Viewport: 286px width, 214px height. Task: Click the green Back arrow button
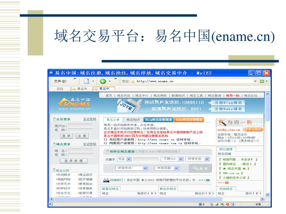point(103,81)
